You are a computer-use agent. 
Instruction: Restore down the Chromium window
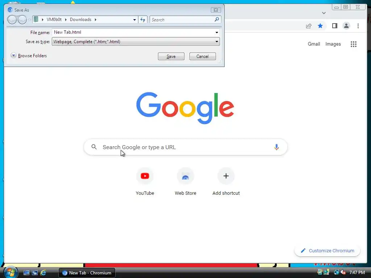[346, 7]
